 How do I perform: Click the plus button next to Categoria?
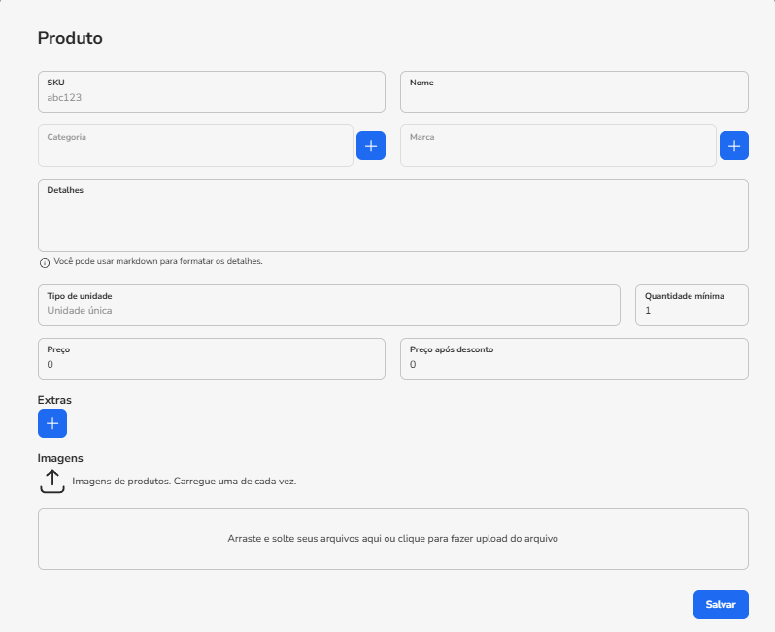[x=371, y=146]
